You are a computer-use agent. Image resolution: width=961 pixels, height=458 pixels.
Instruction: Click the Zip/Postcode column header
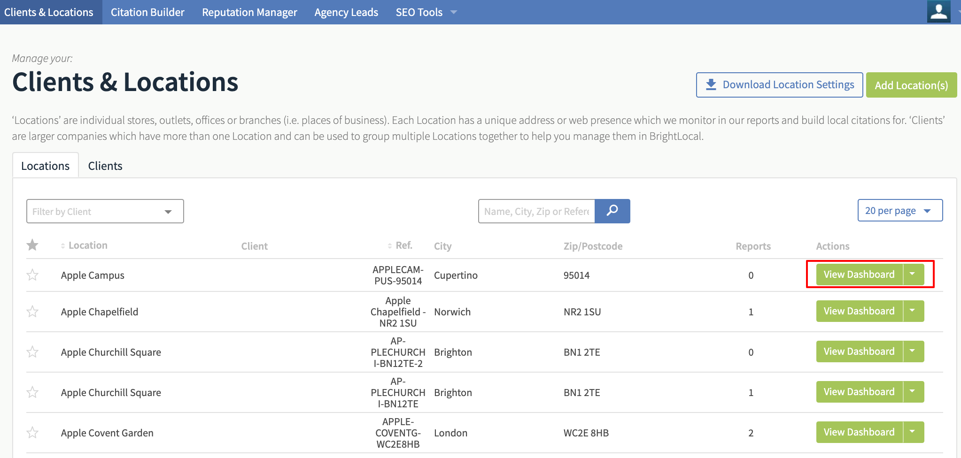pos(593,246)
